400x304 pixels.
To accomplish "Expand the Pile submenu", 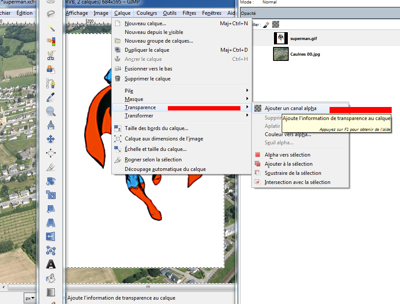I will (182, 90).
